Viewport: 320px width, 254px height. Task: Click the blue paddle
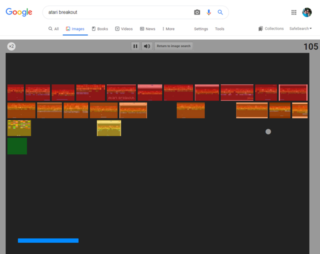(48, 240)
